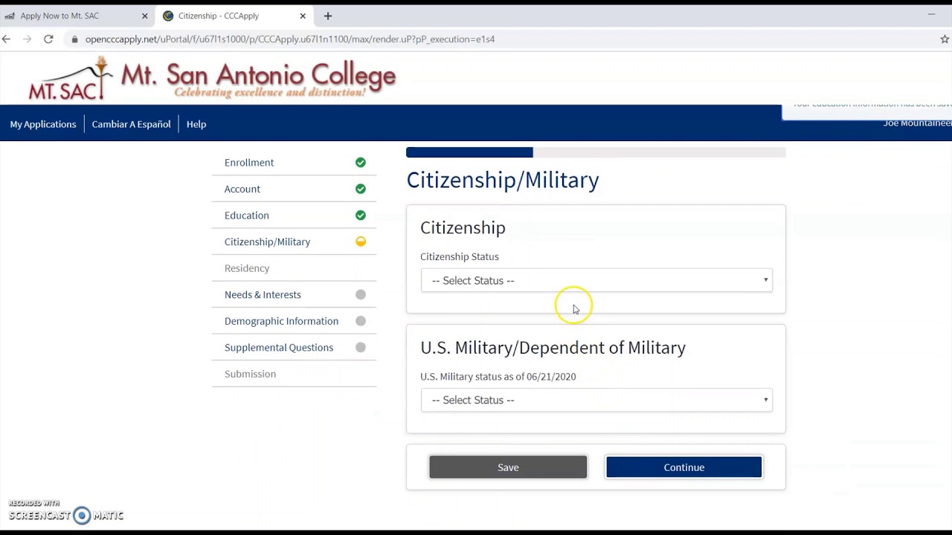952x535 pixels.
Task: Close the Citizenship - CCCApply tab
Action: pyautogui.click(x=303, y=16)
